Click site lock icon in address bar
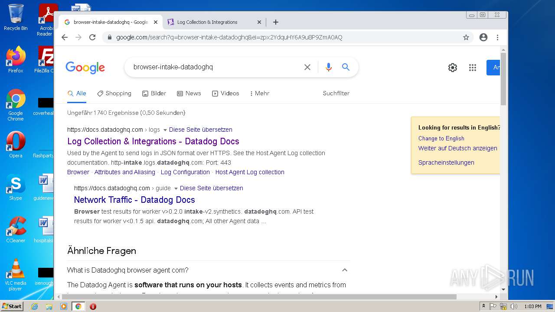This screenshot has width=555, height=312. click(109, 37)
